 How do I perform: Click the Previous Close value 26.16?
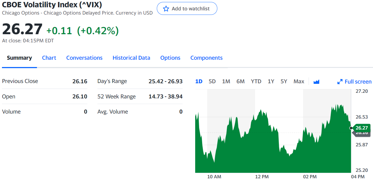[x=80, y=81]
